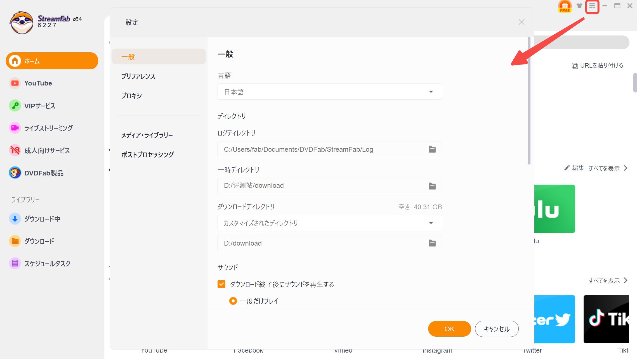Expand first すべてを表示 chevron beside 編集
Viewport: 637px width, 359px height.
coord(626,168)
